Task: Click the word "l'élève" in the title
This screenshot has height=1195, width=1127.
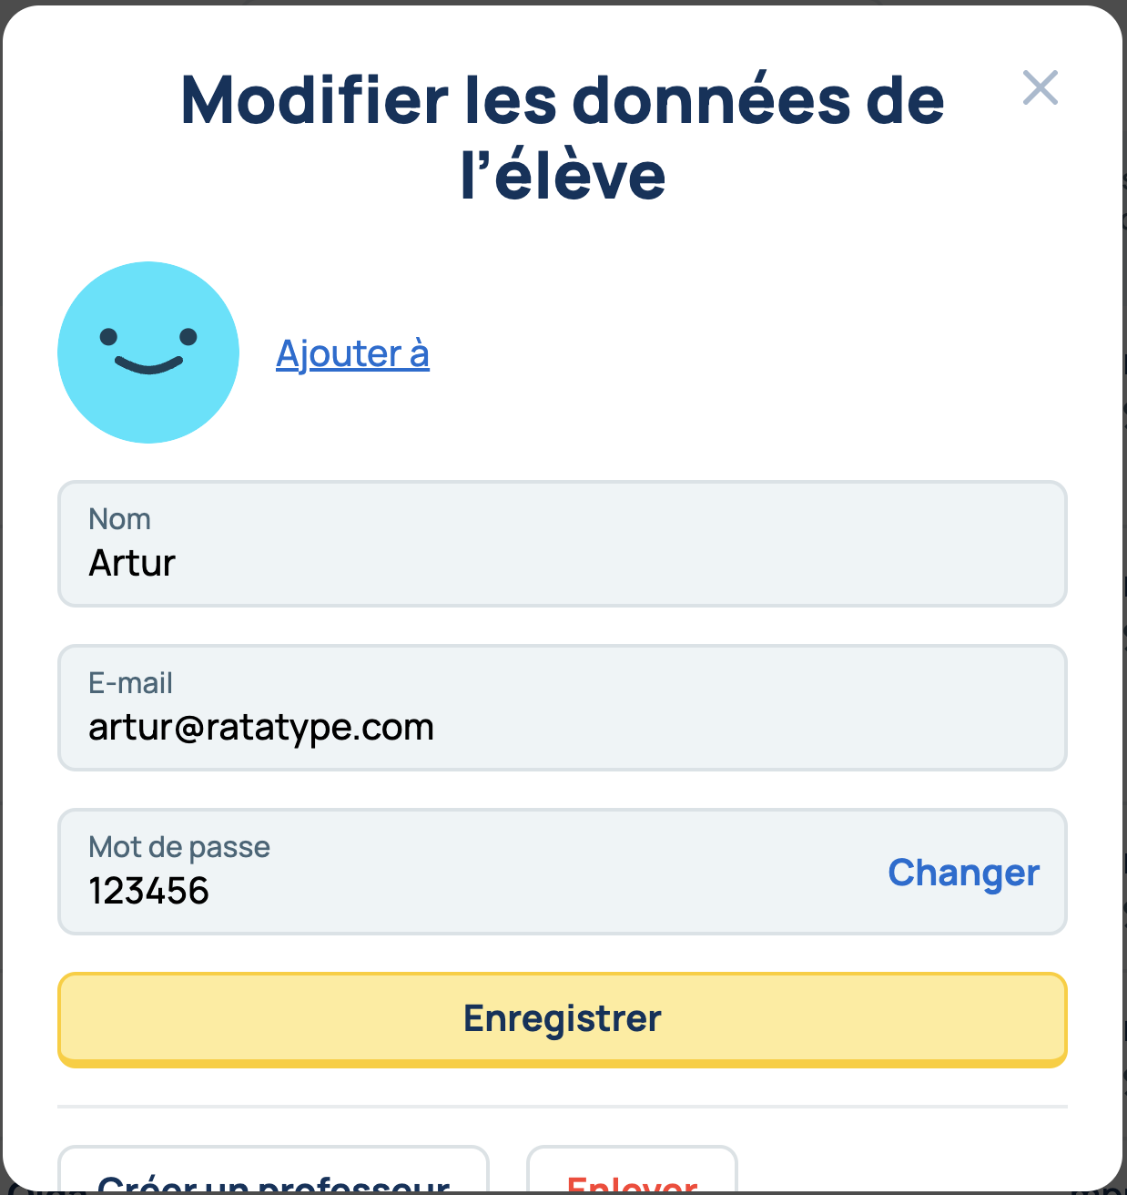Action: [563, 176]
